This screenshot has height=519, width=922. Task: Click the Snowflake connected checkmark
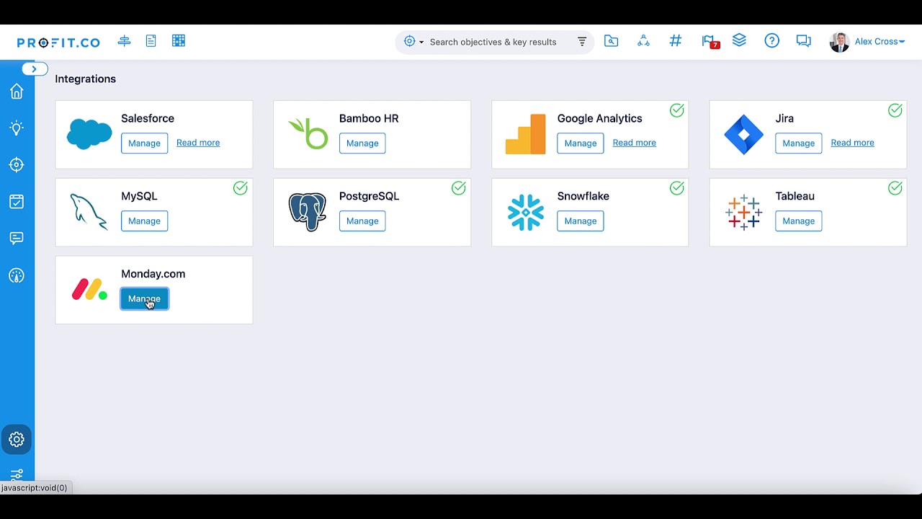[x=677, y=188]
